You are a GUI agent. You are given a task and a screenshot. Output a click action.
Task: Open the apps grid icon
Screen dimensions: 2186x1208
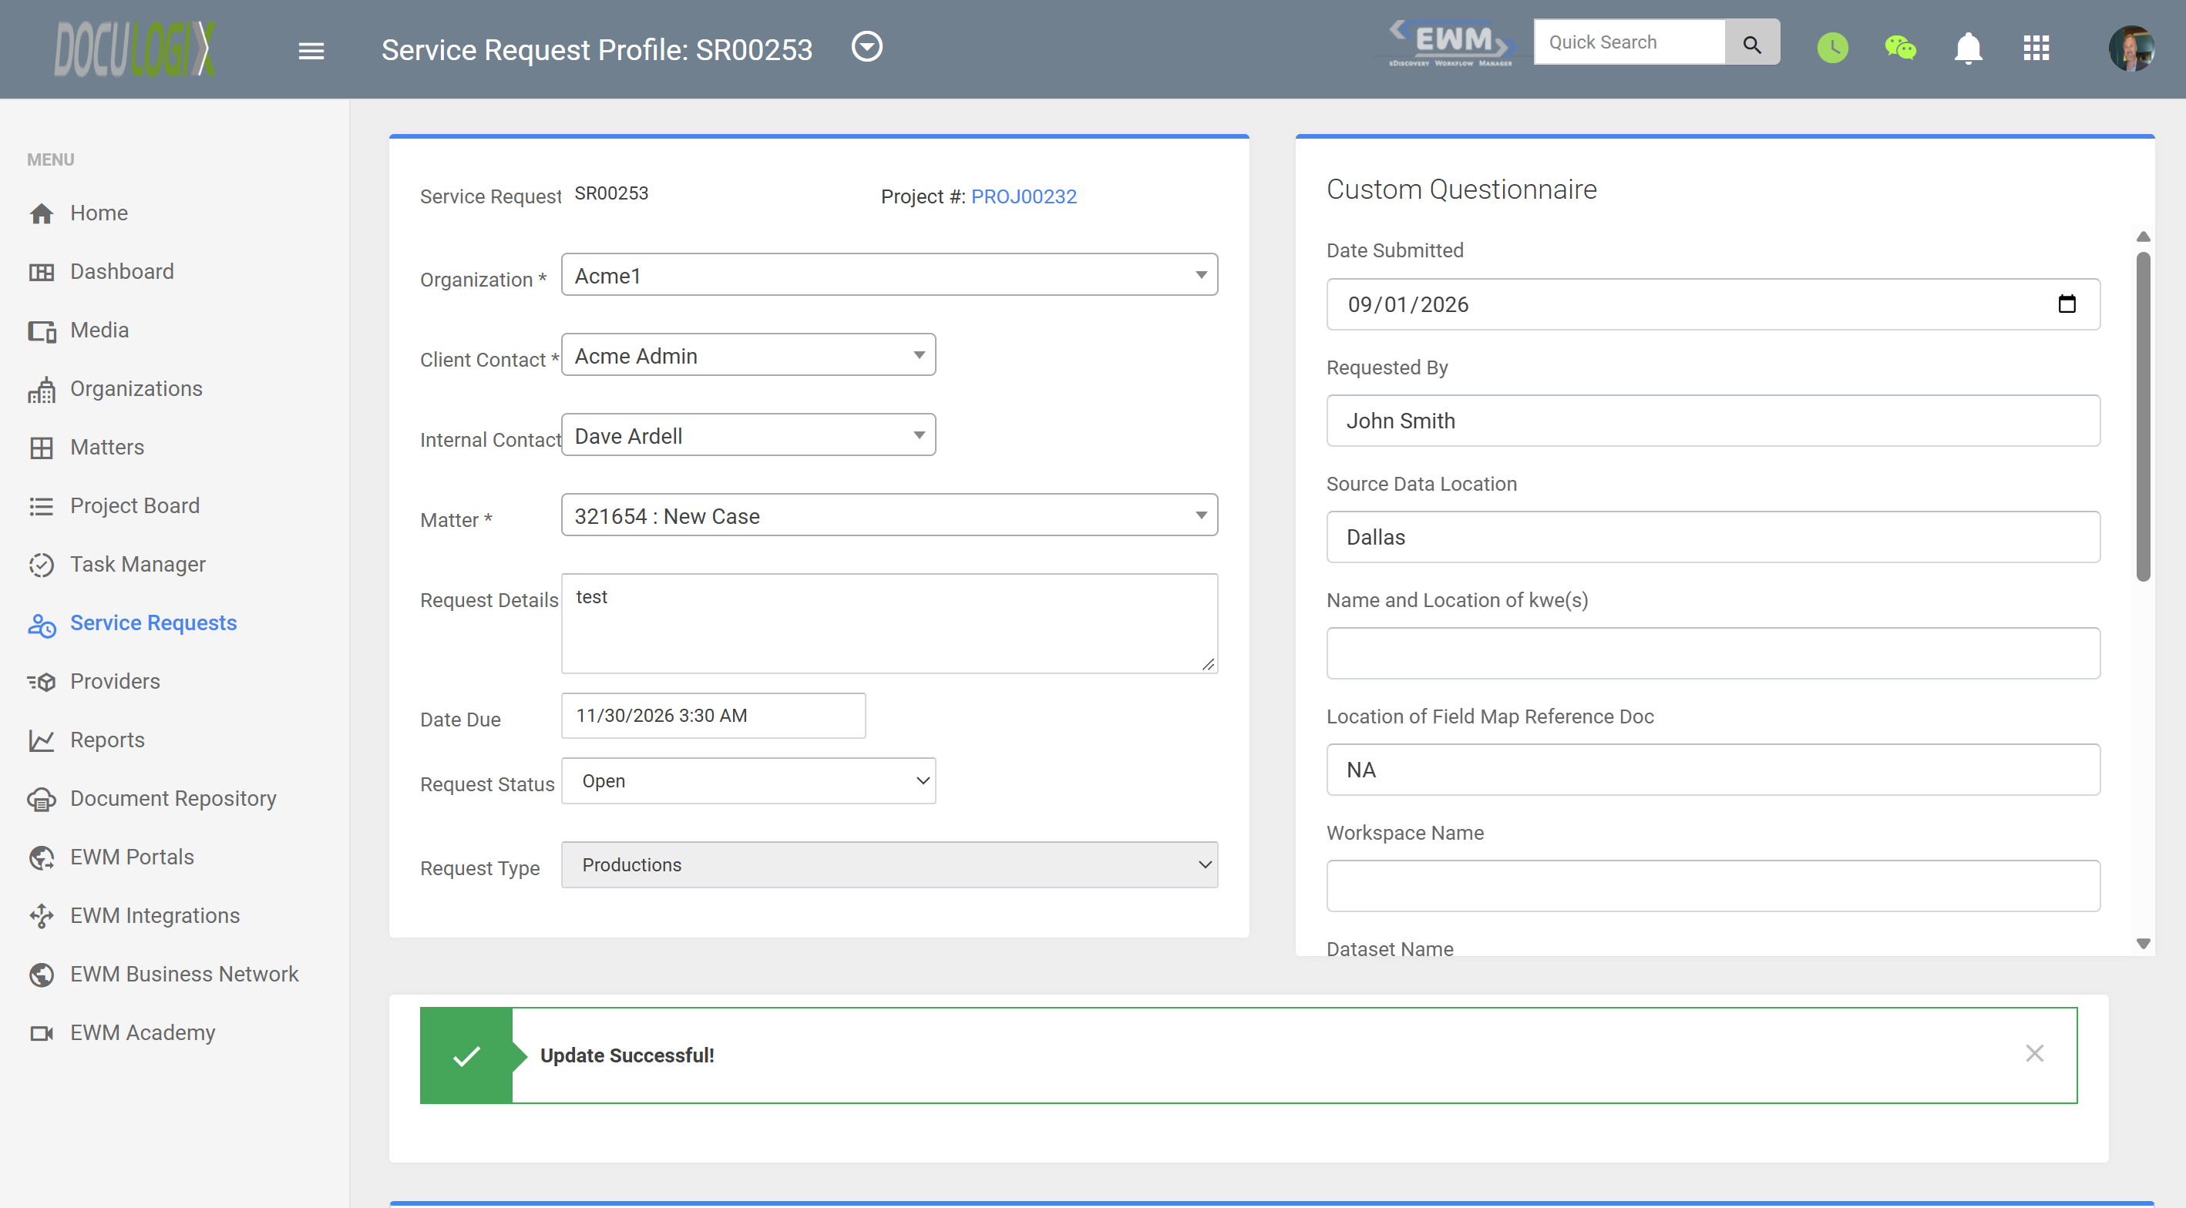pyautogui.click(x=2036, y=48)
